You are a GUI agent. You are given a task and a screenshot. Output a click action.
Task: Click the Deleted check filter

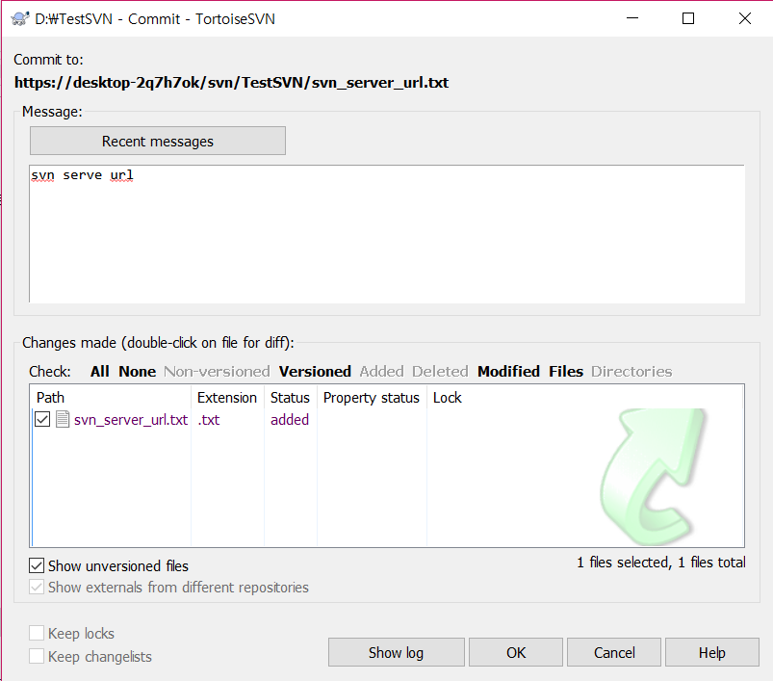(440, 371)
